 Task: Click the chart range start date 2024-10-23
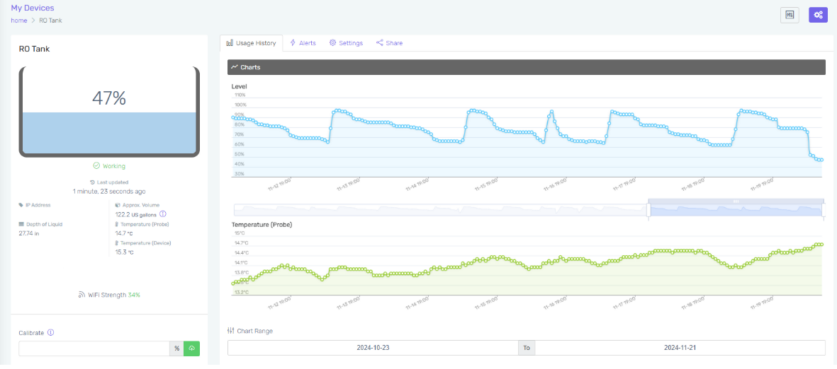point(373,348)
